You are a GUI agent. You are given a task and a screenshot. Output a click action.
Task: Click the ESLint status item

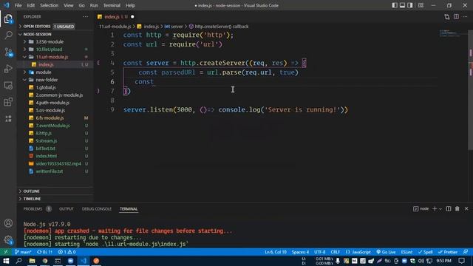pyautogui.click(x=406, y=252)
